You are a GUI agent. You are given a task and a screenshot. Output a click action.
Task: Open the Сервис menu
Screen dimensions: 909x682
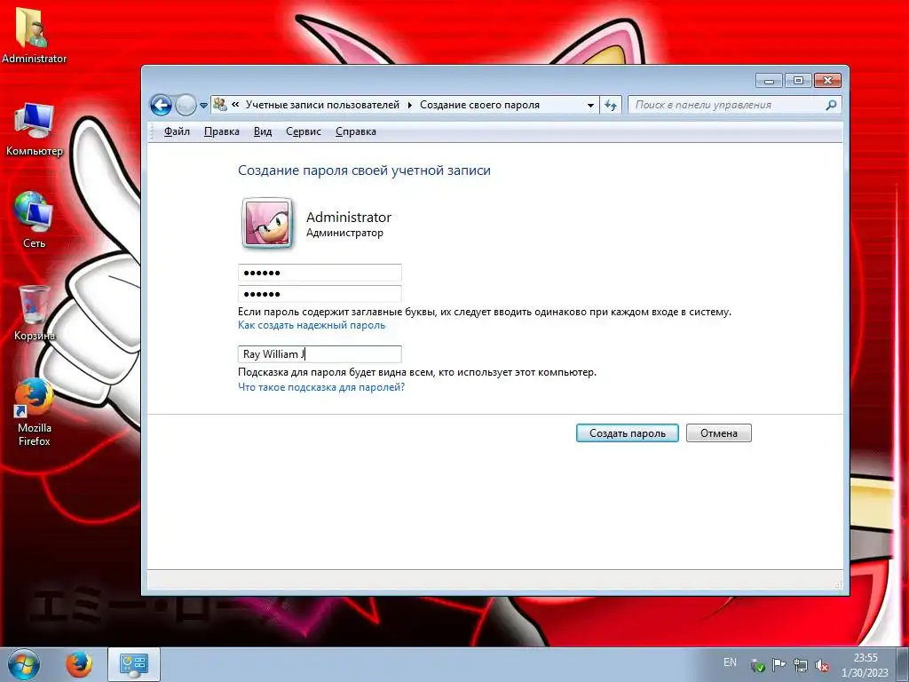coord(304,131)
